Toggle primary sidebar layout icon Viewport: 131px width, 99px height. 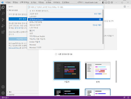coord(103,2)
